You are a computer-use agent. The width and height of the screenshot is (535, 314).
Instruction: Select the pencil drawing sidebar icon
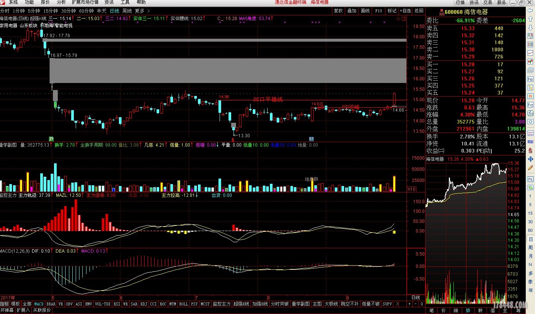pyautogui.click(x=530, y=168)
